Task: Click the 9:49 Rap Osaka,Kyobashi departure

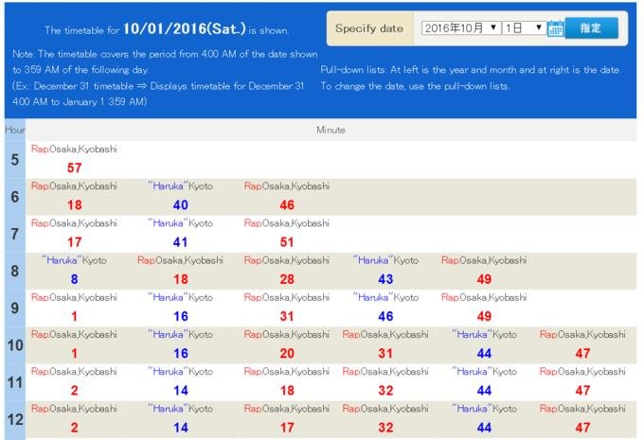Action: pos(484,316)
